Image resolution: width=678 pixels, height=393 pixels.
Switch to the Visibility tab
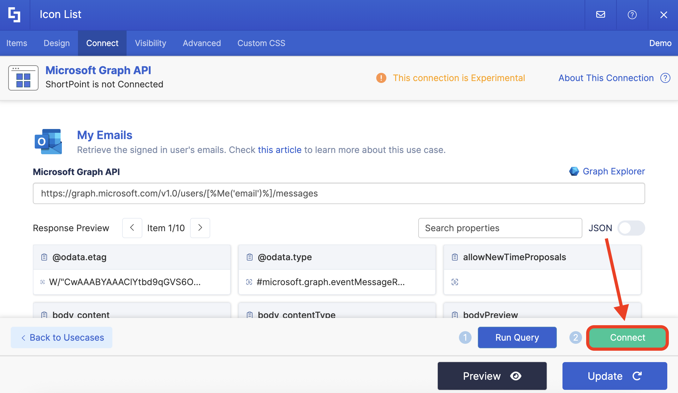click(151, 43)
